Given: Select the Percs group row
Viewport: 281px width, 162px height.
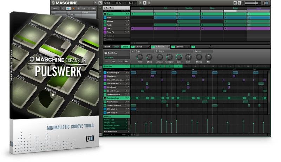Looking at the screenshot, I should 117,25.
